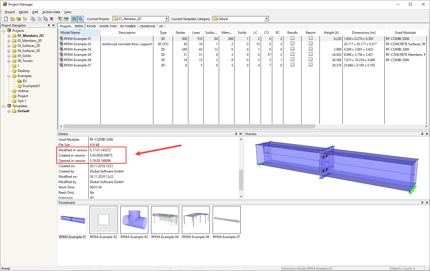Toggle the details magnifier toolbar icon
430x271 pixels.
point(80,19)
